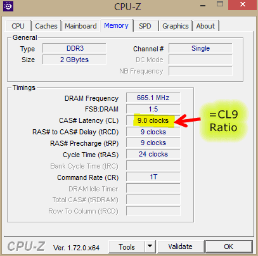Click the 1T Command Rate value
The height and width of the screenshot is (256, 258).
coord(153,177)
